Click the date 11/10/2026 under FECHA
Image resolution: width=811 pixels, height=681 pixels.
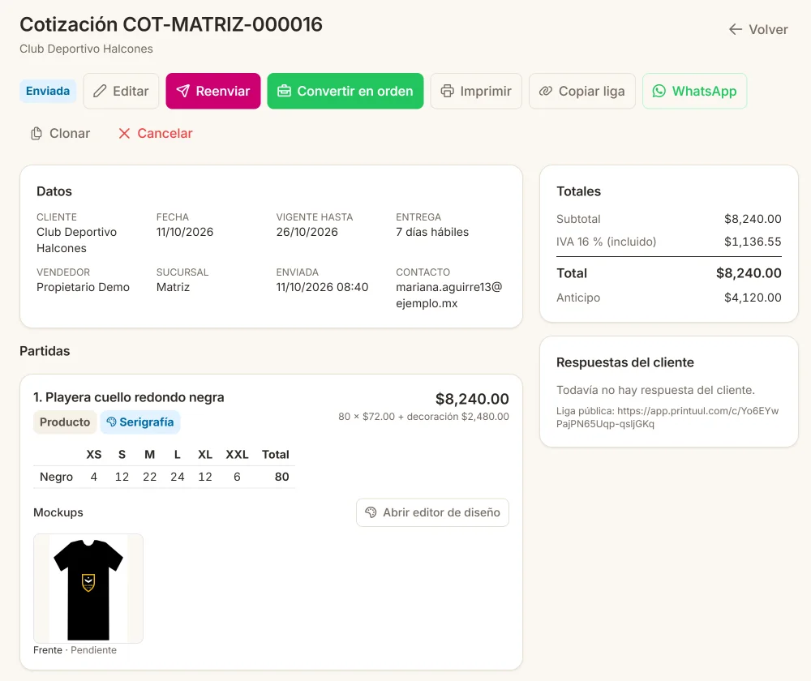(185, 232)
